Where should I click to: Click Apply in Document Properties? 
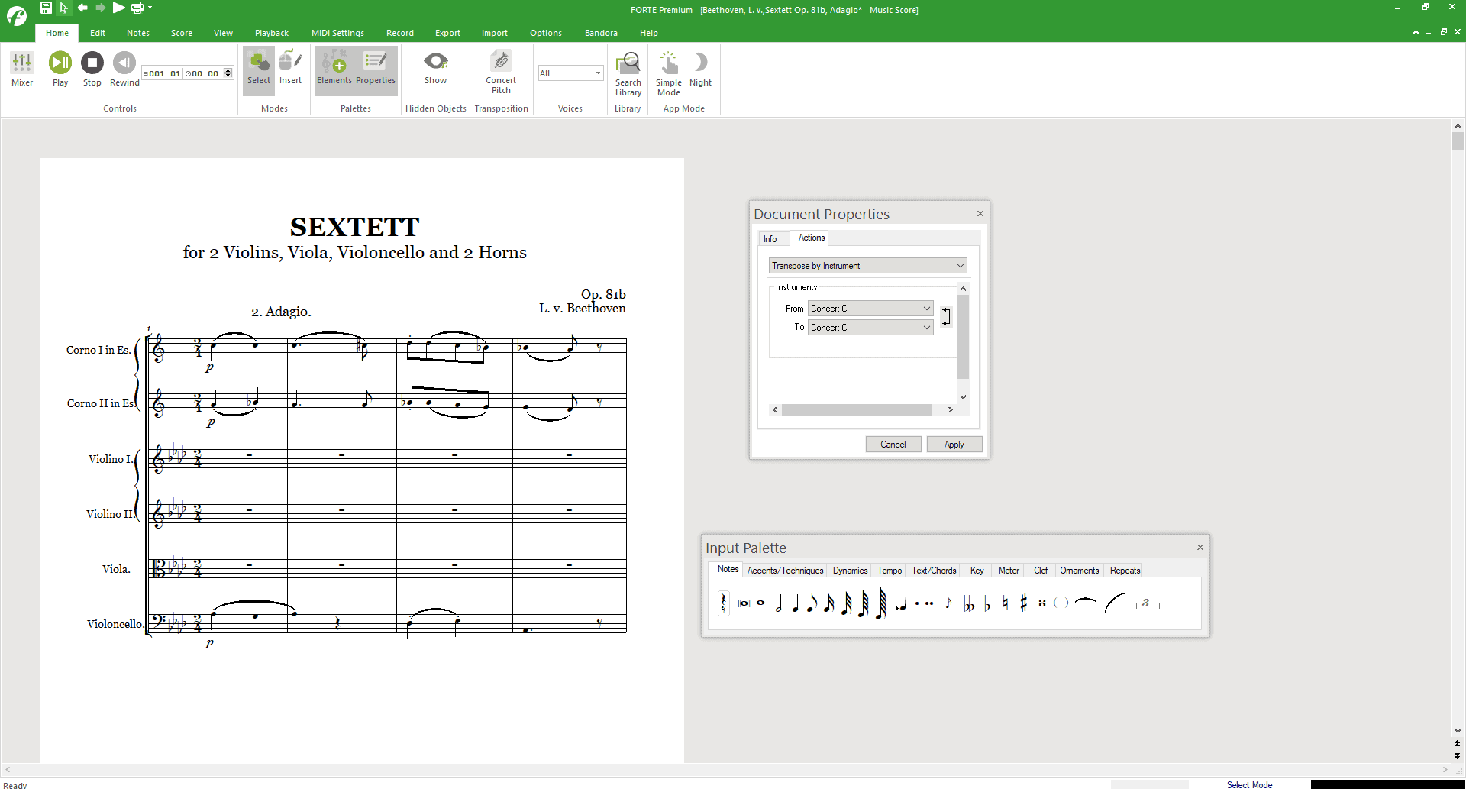point(954,445)
